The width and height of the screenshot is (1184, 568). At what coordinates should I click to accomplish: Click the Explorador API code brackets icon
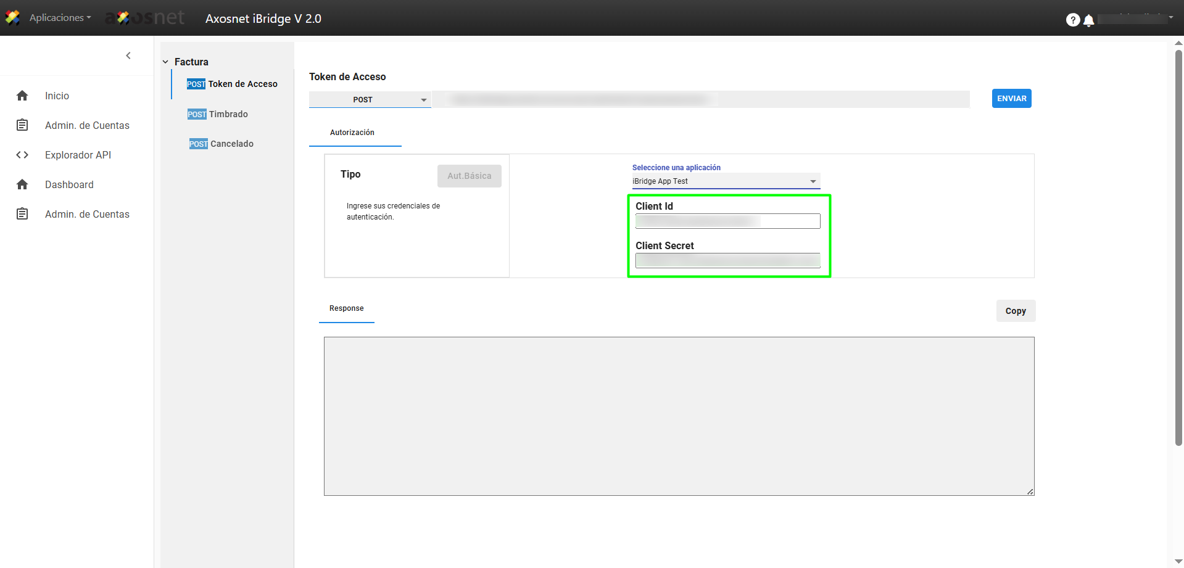[x=22, y=155]
